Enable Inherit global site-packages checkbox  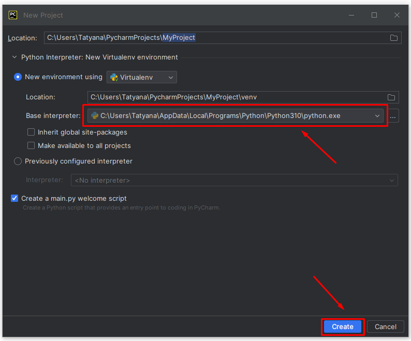pos(31,132)
